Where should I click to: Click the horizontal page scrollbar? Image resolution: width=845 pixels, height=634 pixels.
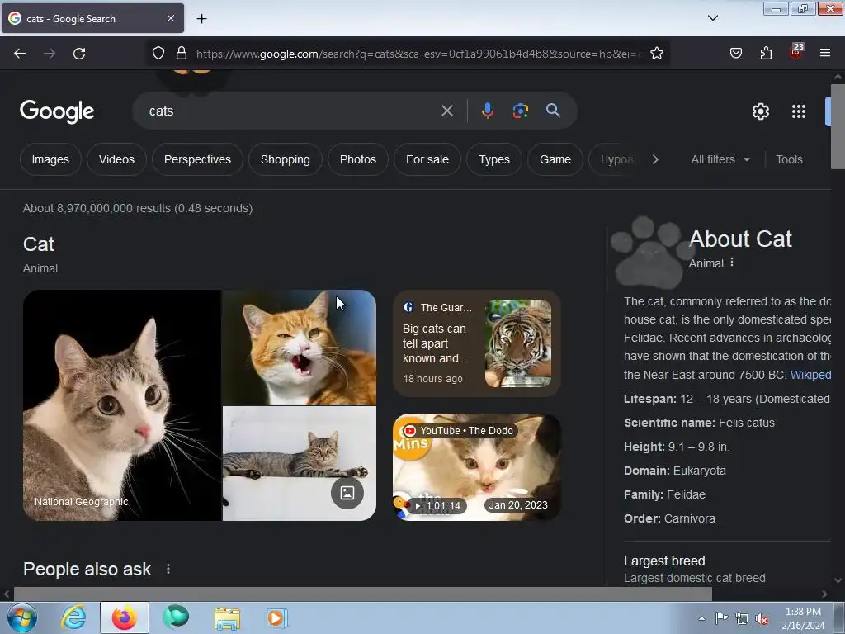(x=363, y=594)
